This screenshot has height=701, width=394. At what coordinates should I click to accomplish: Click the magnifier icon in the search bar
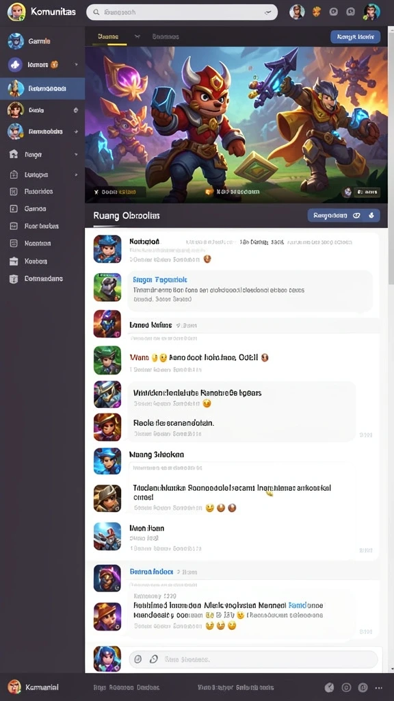[x=96, y=12]
